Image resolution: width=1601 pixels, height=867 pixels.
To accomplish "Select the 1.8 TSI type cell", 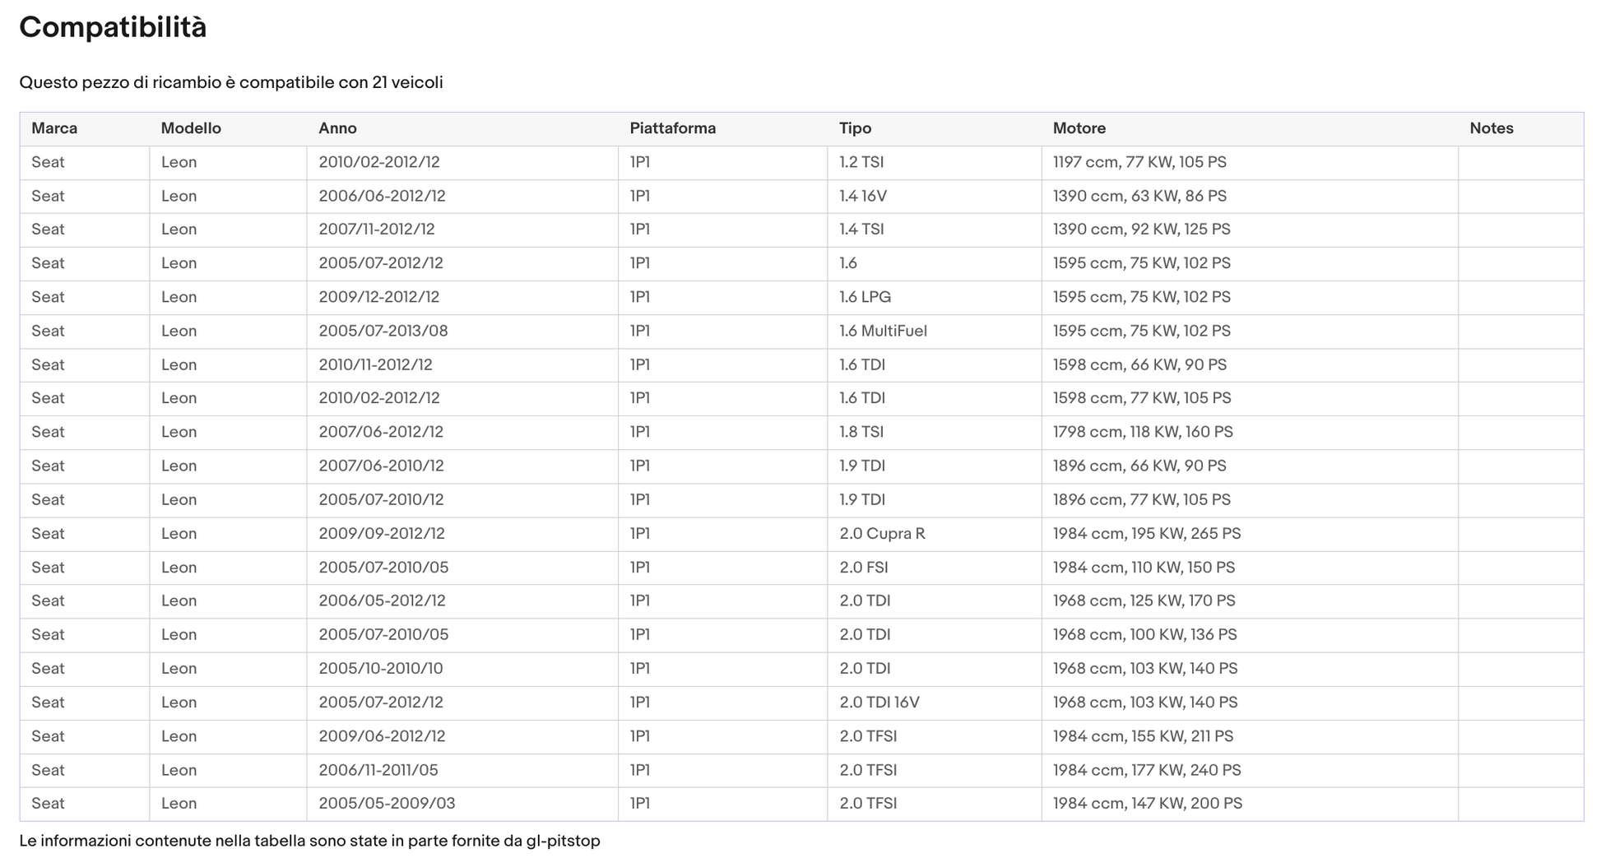I will pos(861,432).
